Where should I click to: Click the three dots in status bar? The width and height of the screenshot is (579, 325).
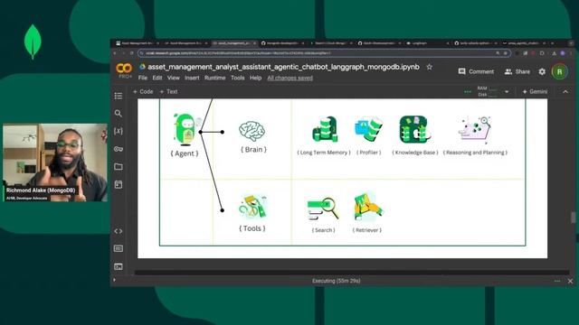pyautogui.click(x=557, y=281)
